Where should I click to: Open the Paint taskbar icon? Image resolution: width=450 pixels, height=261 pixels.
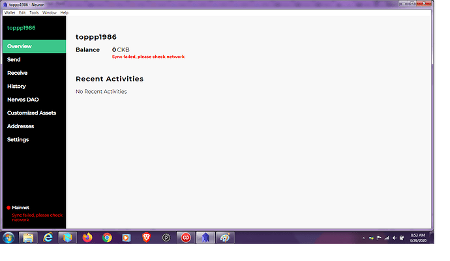[225, 238]
